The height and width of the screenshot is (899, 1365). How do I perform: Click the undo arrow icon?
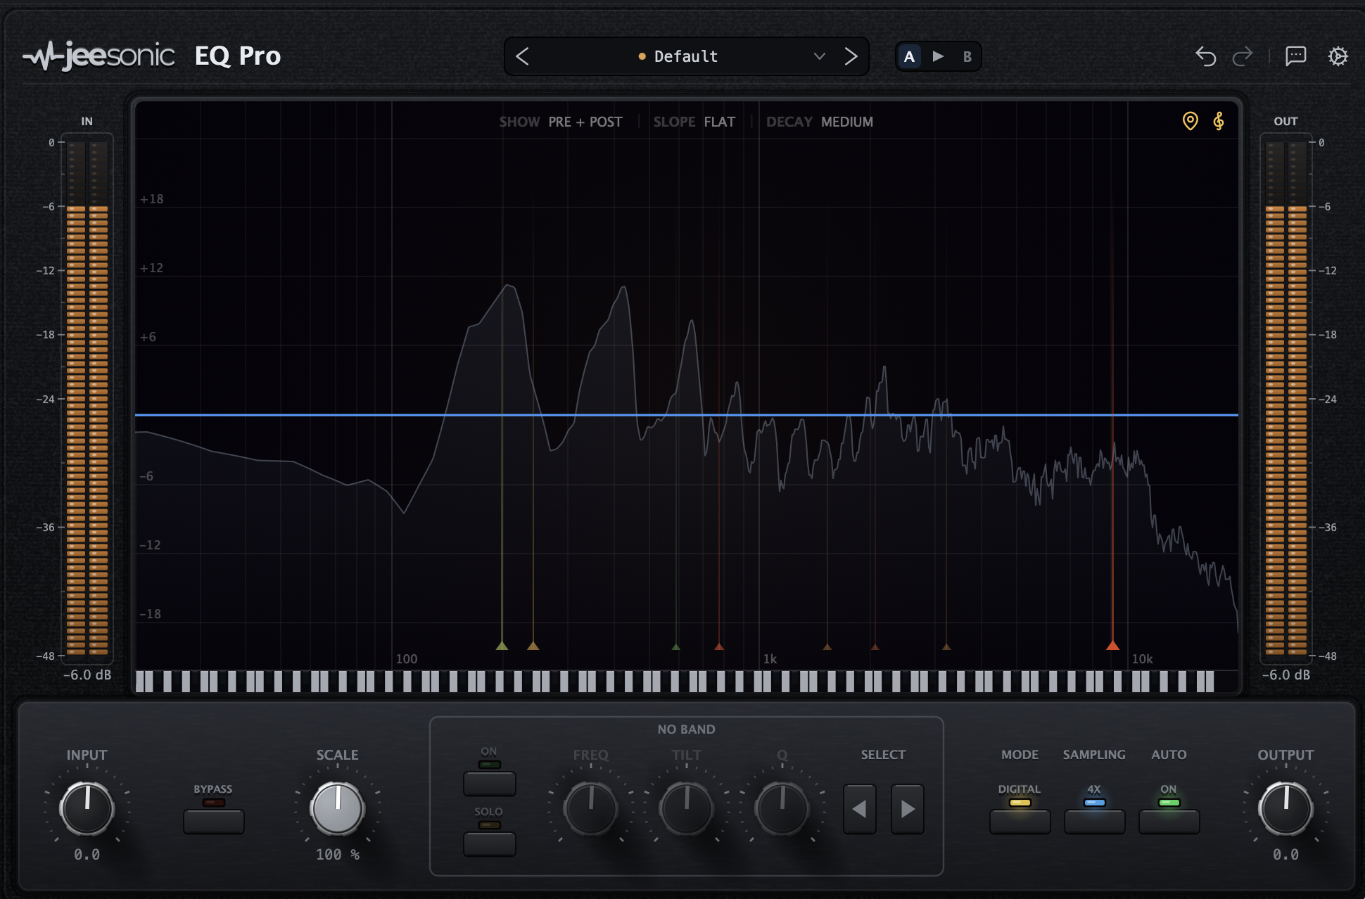1206,56
